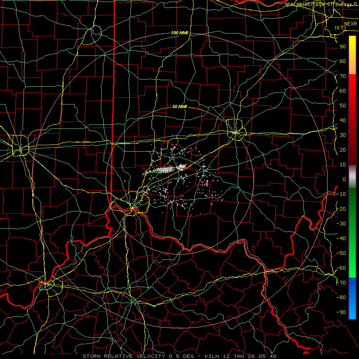Click the "30" value on the velocity scale
This screenshot has width=359, height=359.
coord(343,135)
